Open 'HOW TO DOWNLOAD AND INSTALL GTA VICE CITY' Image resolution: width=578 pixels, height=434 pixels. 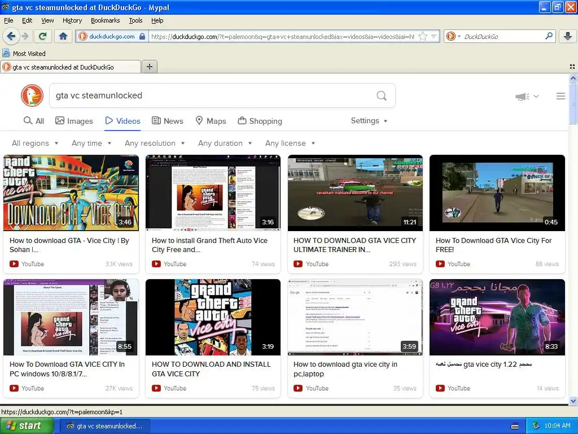point(211,369)
